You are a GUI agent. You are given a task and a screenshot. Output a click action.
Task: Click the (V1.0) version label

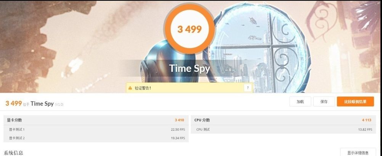tap(59, 105)
